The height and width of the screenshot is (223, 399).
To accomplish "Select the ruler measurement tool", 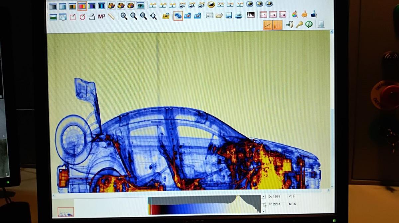I will pyautogui.click(x=111, y=16).
